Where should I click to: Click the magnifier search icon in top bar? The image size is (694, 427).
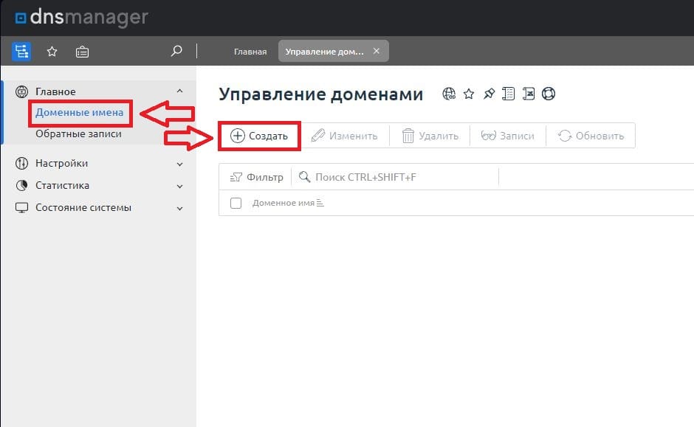click(x=176, y=51)
